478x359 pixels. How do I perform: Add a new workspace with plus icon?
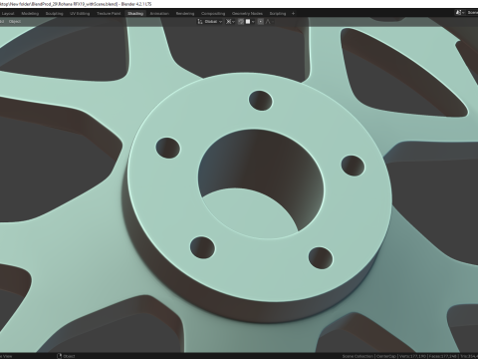[x=293, y=14]
